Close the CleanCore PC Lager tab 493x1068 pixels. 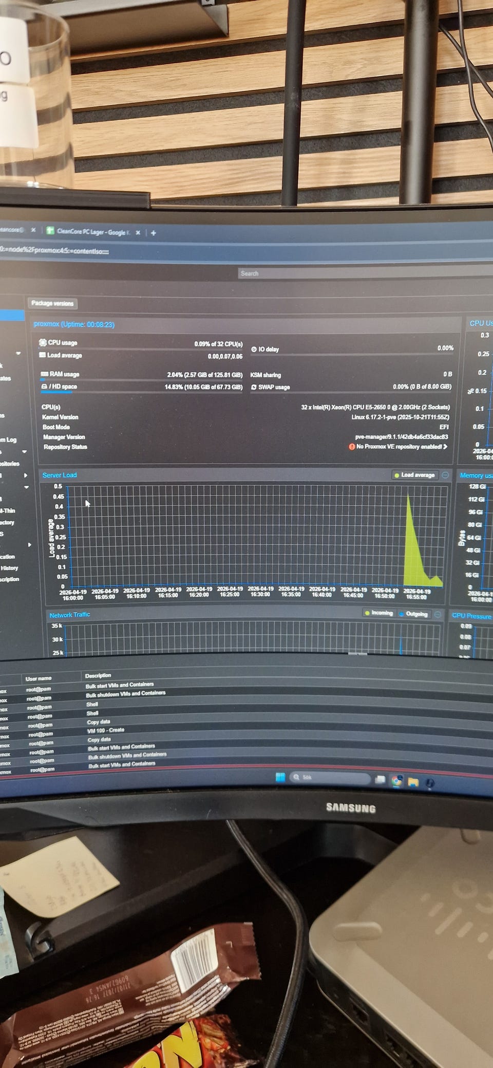[x=138, y=232]
